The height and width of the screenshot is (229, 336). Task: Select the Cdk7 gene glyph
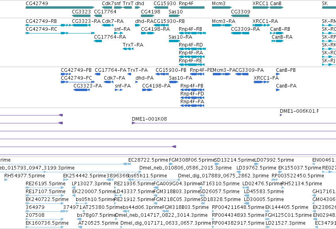pyautogui.click(x=107, y=7)
